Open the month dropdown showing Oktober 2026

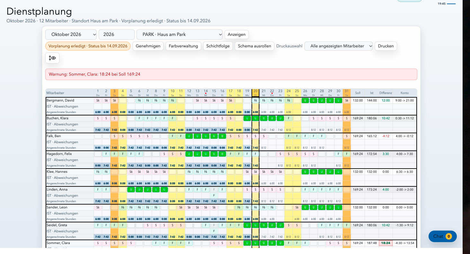[x=71, y=34]
